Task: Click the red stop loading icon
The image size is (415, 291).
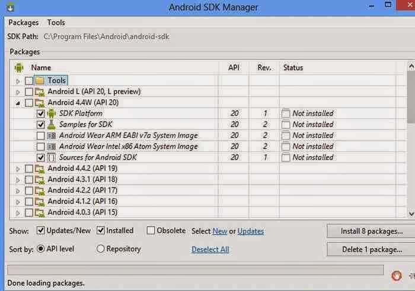Action: point(397,275)
